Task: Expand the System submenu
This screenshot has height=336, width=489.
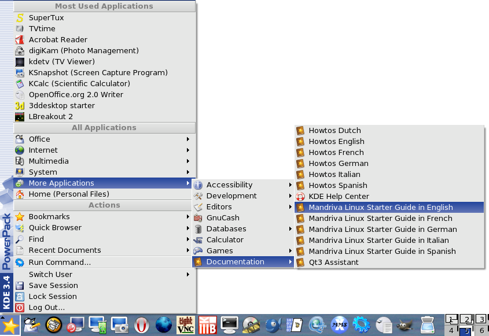Action: click(x=105, y=172)
